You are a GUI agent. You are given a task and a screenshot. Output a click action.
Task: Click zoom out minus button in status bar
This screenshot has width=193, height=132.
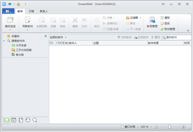156,127
